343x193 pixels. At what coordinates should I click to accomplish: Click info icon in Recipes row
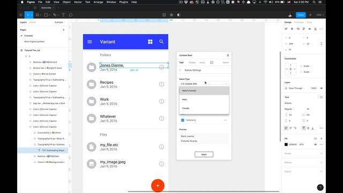(x=161, y=84)
